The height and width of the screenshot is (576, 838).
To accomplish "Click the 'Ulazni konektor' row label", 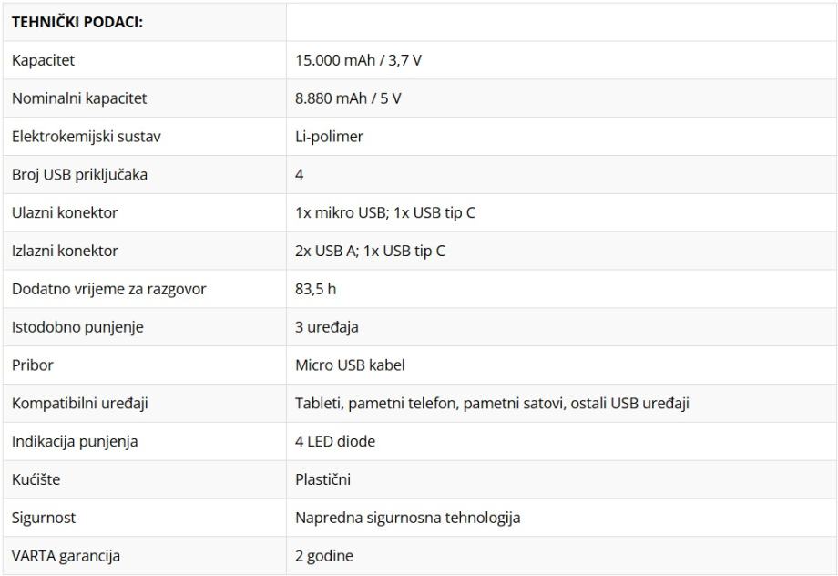I will coord(65,213).
